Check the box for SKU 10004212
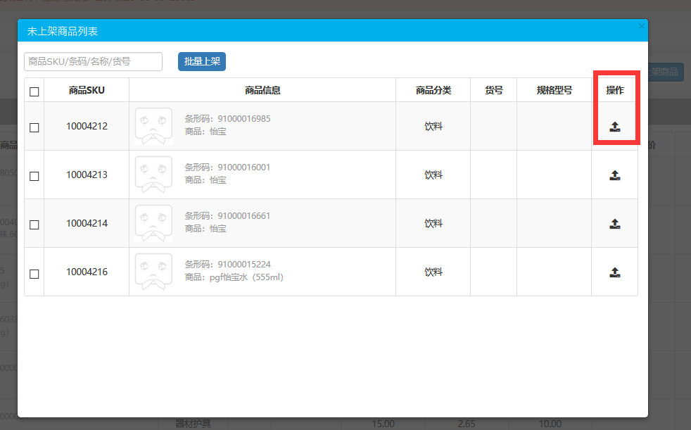The image size is (691, 430). (x=34, y=128)
